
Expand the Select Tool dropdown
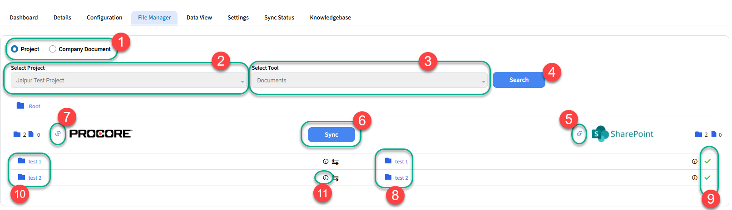point(369,81)
